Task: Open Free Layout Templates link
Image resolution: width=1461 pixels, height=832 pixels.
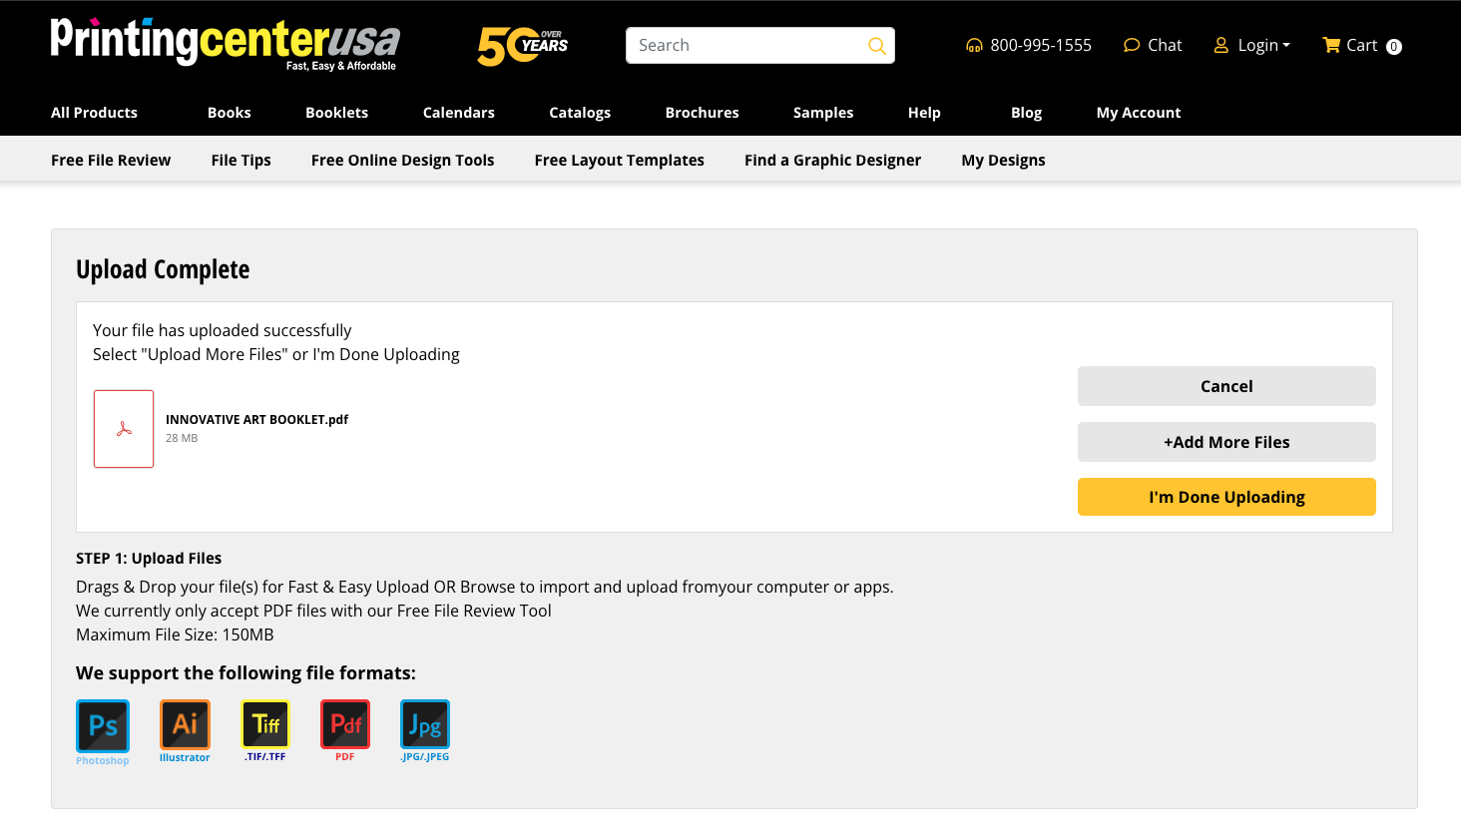Action: (x=619, y=161)
